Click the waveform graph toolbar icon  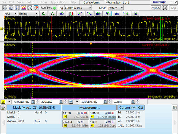click(x=30, y=8)
